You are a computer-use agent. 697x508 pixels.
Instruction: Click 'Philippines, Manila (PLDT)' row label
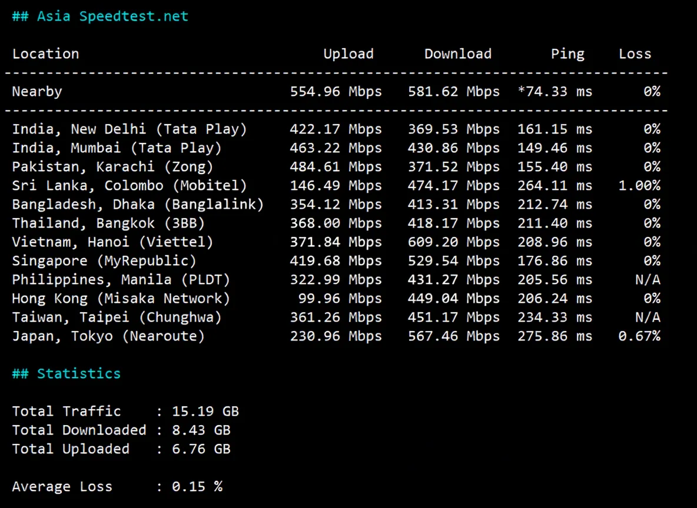click(121, 280)
